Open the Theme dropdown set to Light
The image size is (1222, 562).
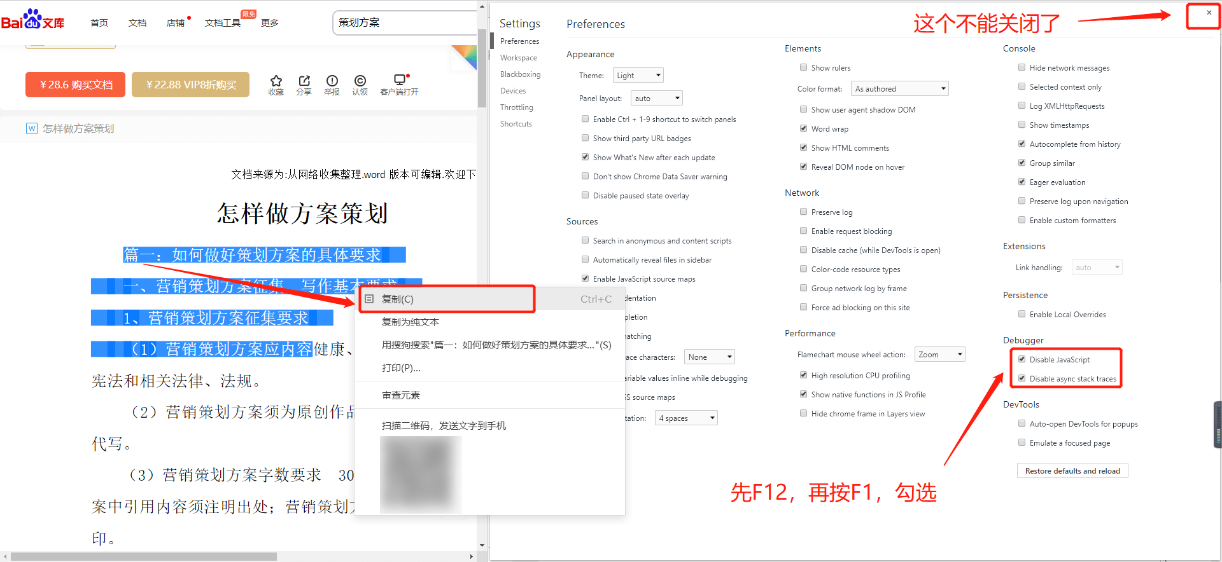(x=638, y=75)
